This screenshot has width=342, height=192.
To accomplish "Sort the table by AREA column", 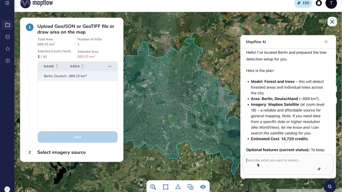I will (x=77, y=66).
